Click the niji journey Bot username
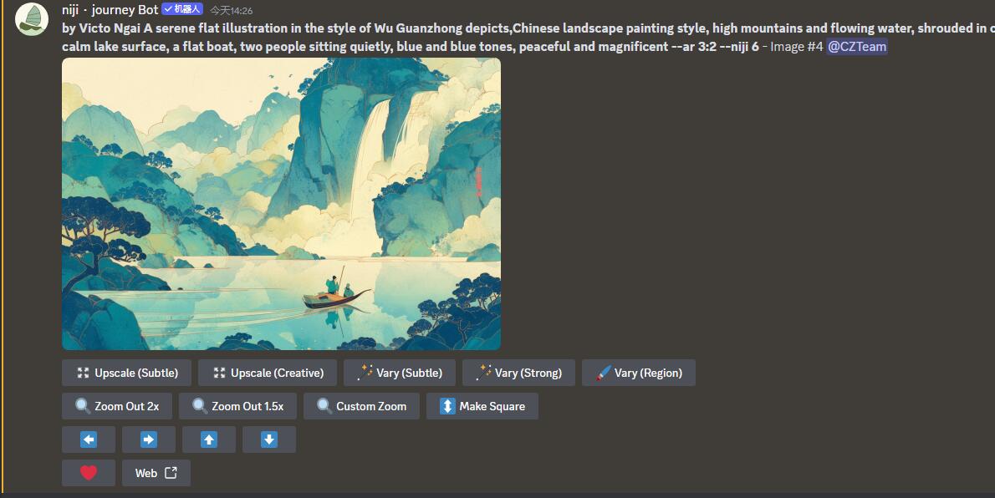Screen dimensions: 995x498 [x=110, y=10]
